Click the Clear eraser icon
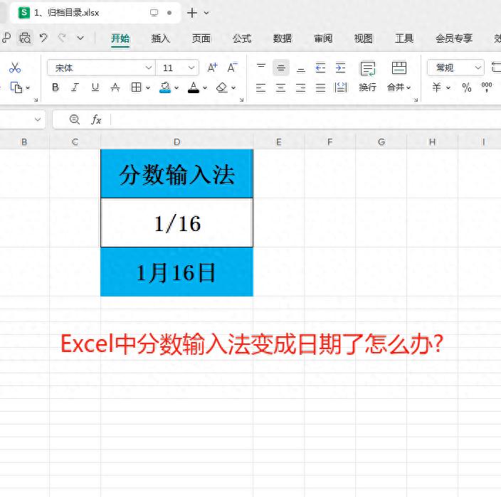Image resolution: width=501 pixels, height=497 pixels. click(x=222, y=87)
